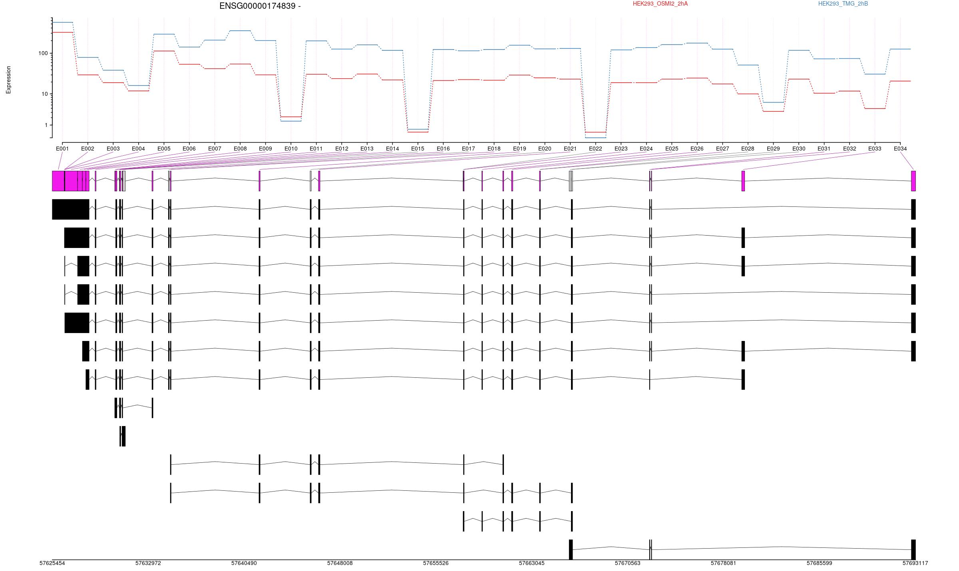Select exon bin label E001

[x=62, y=149]
